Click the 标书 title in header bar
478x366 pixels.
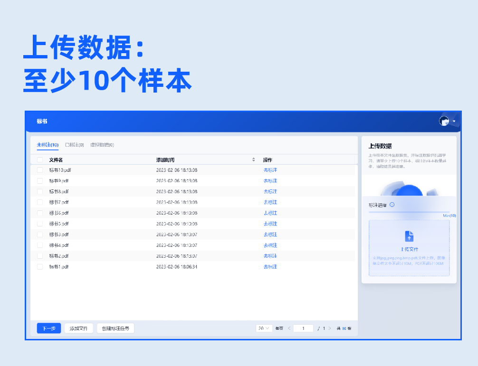pyautogui.click(x=42, y=121)
